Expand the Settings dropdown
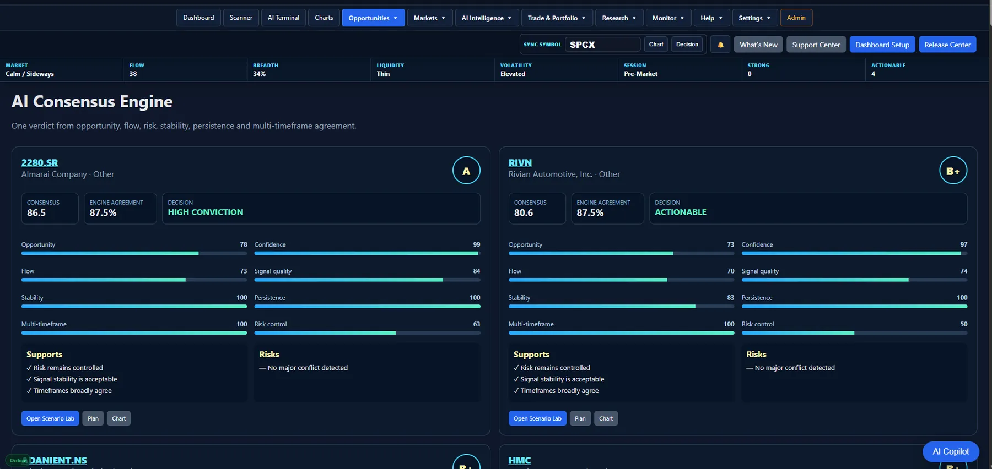This screenshot has height=469, width=992. click(755, 18)
